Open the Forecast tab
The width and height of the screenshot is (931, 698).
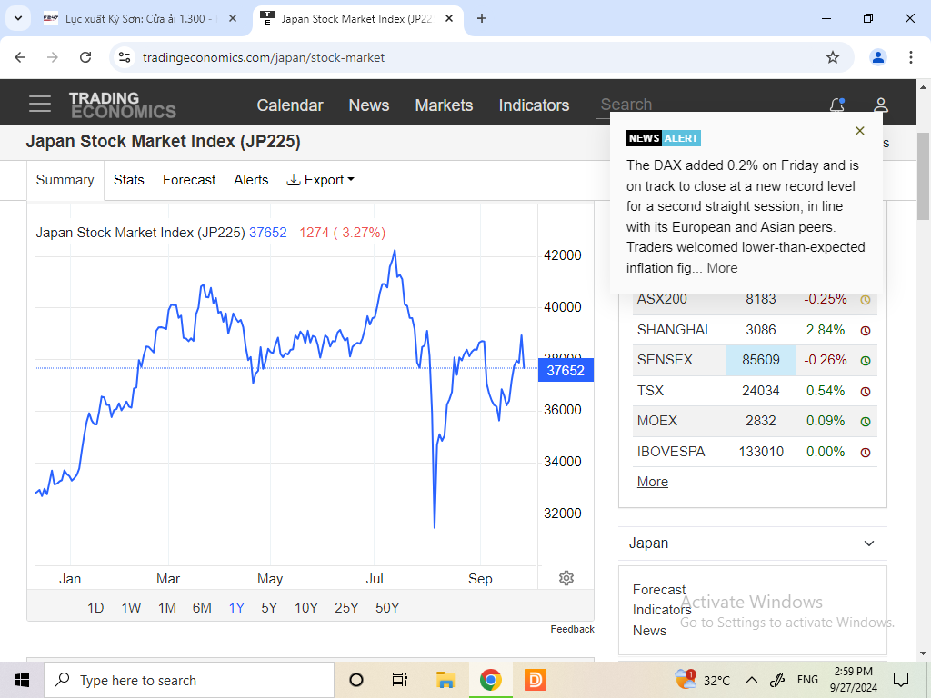189,180
